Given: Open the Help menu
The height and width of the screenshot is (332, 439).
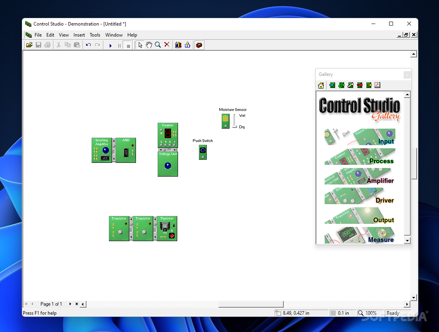Looking at the screenshot, I should (132, 35).
